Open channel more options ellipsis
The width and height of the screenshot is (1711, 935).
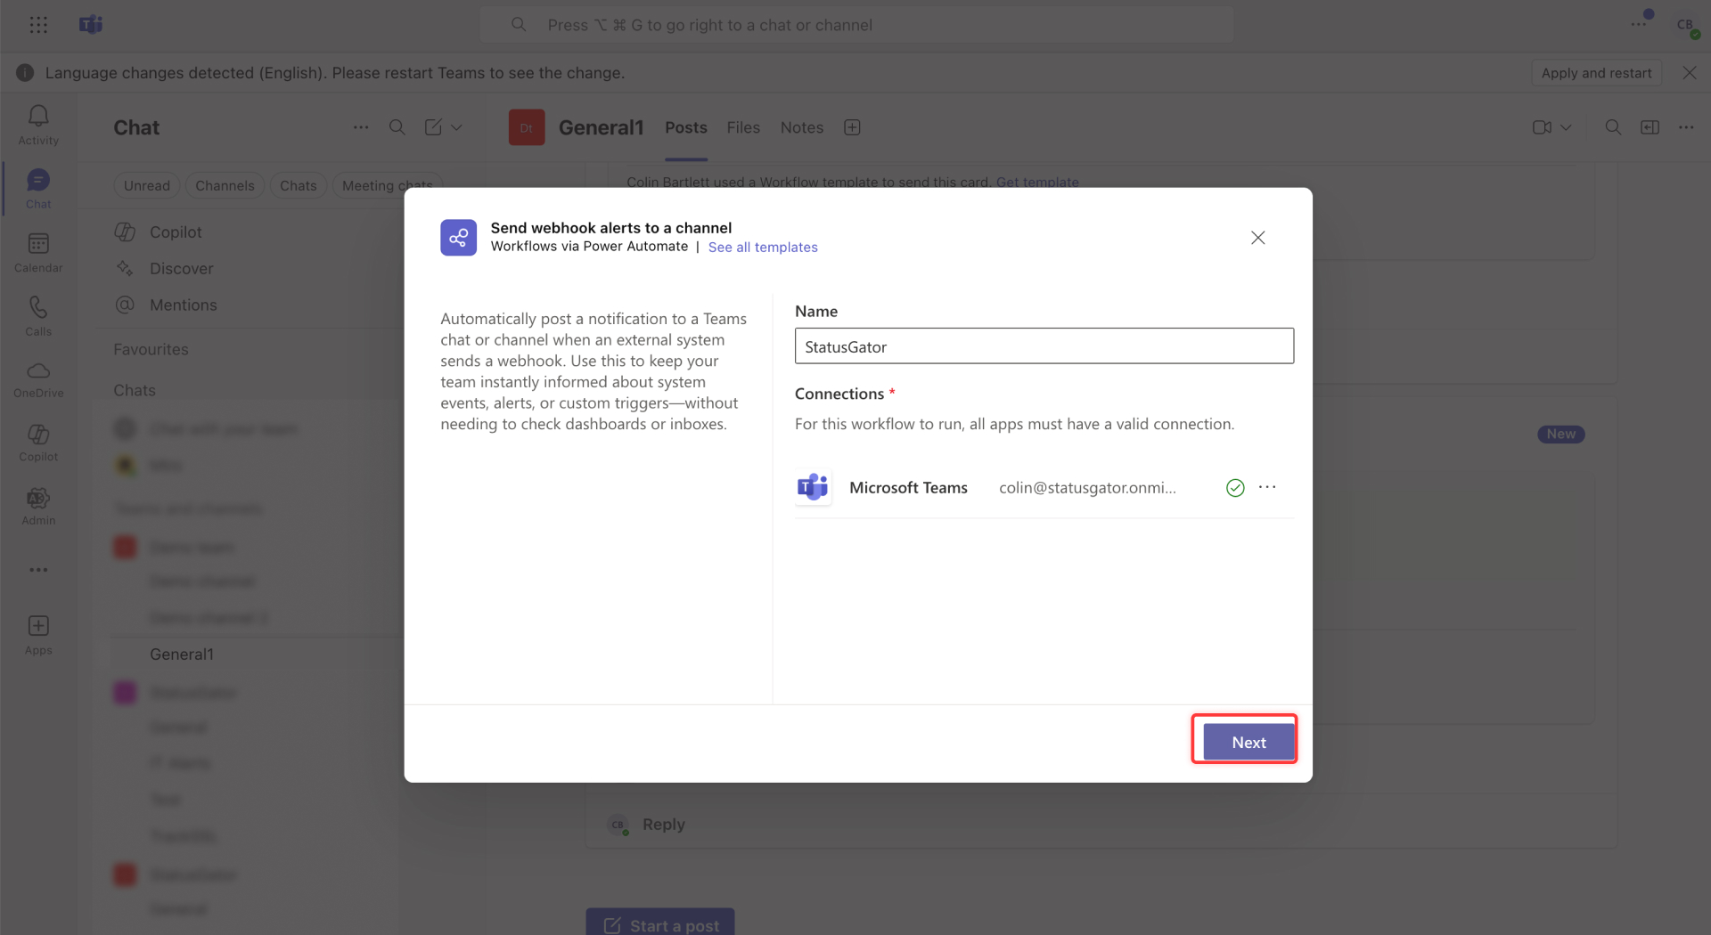point(1686,127)
